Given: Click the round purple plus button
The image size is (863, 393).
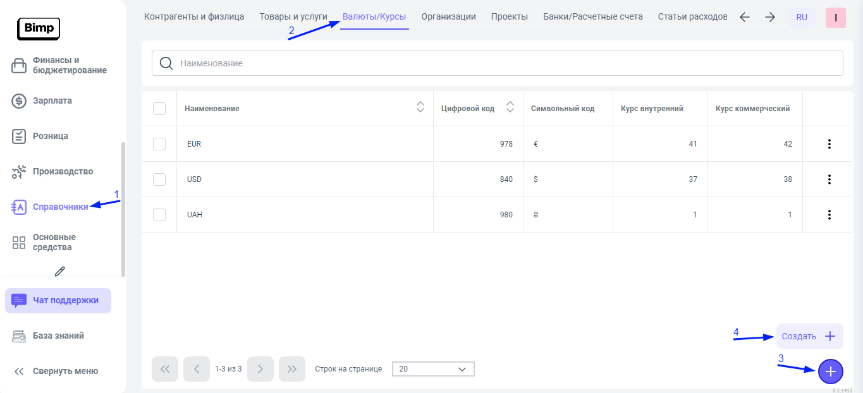Looking at the screenshot, I should pyautogui.click(x=830, y=372).
